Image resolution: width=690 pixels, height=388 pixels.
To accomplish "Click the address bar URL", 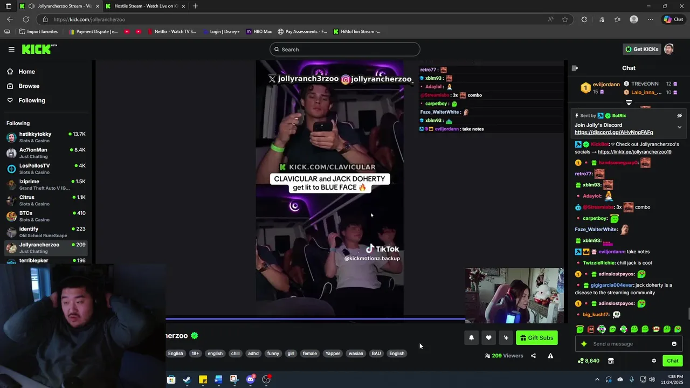I will point(89,19).
